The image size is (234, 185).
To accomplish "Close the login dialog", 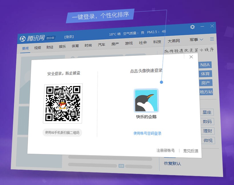I will (x=191, y=57).
